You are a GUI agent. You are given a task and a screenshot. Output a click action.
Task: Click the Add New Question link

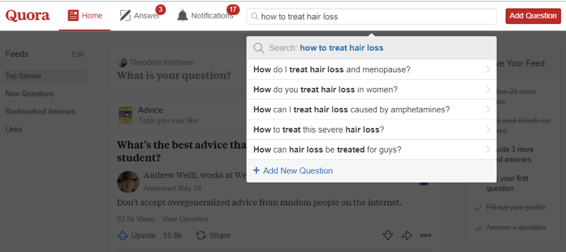click(x=298, y=171)
